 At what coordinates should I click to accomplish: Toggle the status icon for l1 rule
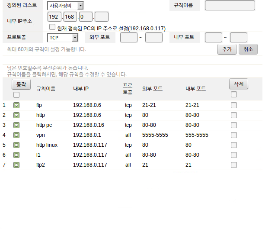pos(16,155)
